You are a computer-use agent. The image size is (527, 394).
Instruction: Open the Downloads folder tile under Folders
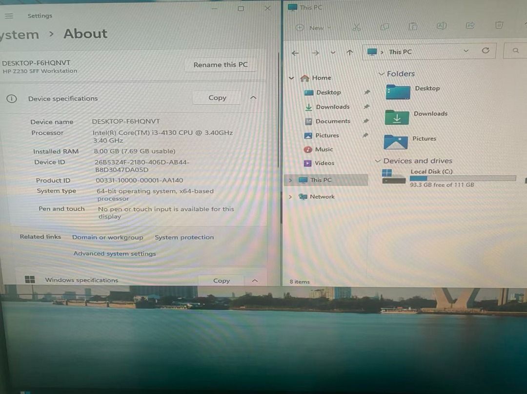(416, 117)
